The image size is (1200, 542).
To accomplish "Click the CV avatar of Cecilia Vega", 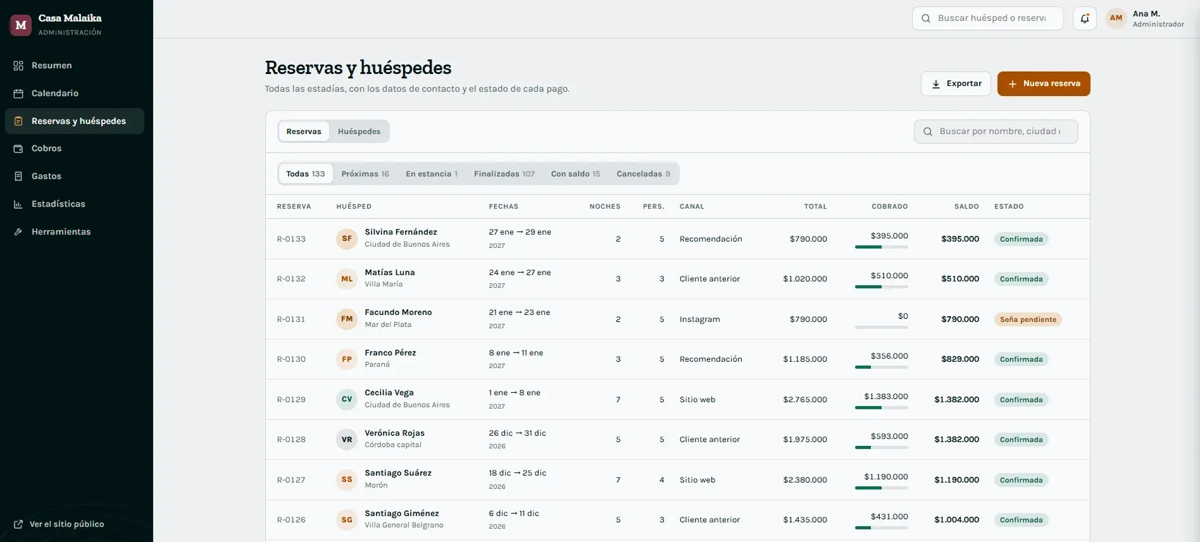I will click(x=347, y=399).
